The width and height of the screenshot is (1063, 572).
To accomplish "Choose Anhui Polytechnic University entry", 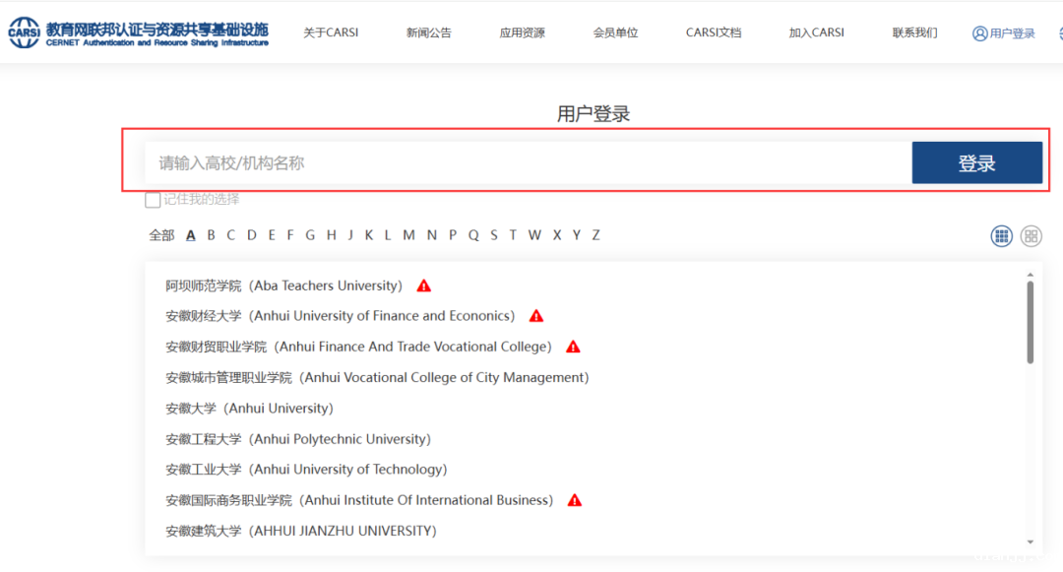I will pos(298,439).
